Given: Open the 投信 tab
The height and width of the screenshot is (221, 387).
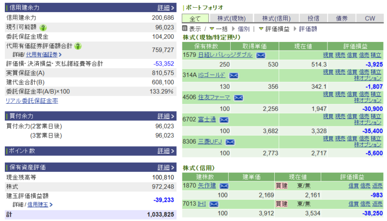Looking at the screenshot, I should (x=313, y=18).
